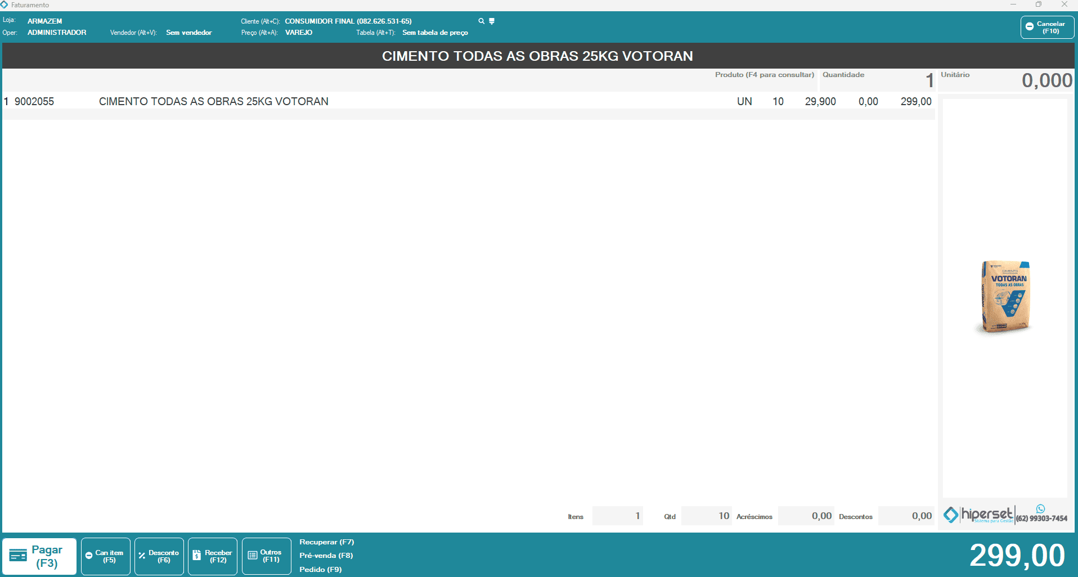This screenshot has width=1078, height=577.
Task: Select a seller via Sem vendedor
Action: (x=188, y=33)
